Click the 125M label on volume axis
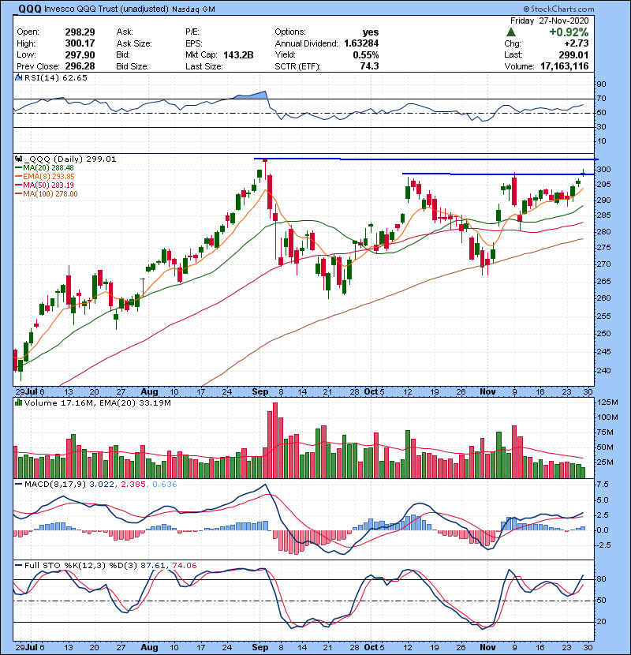 (x=608, y=402)
